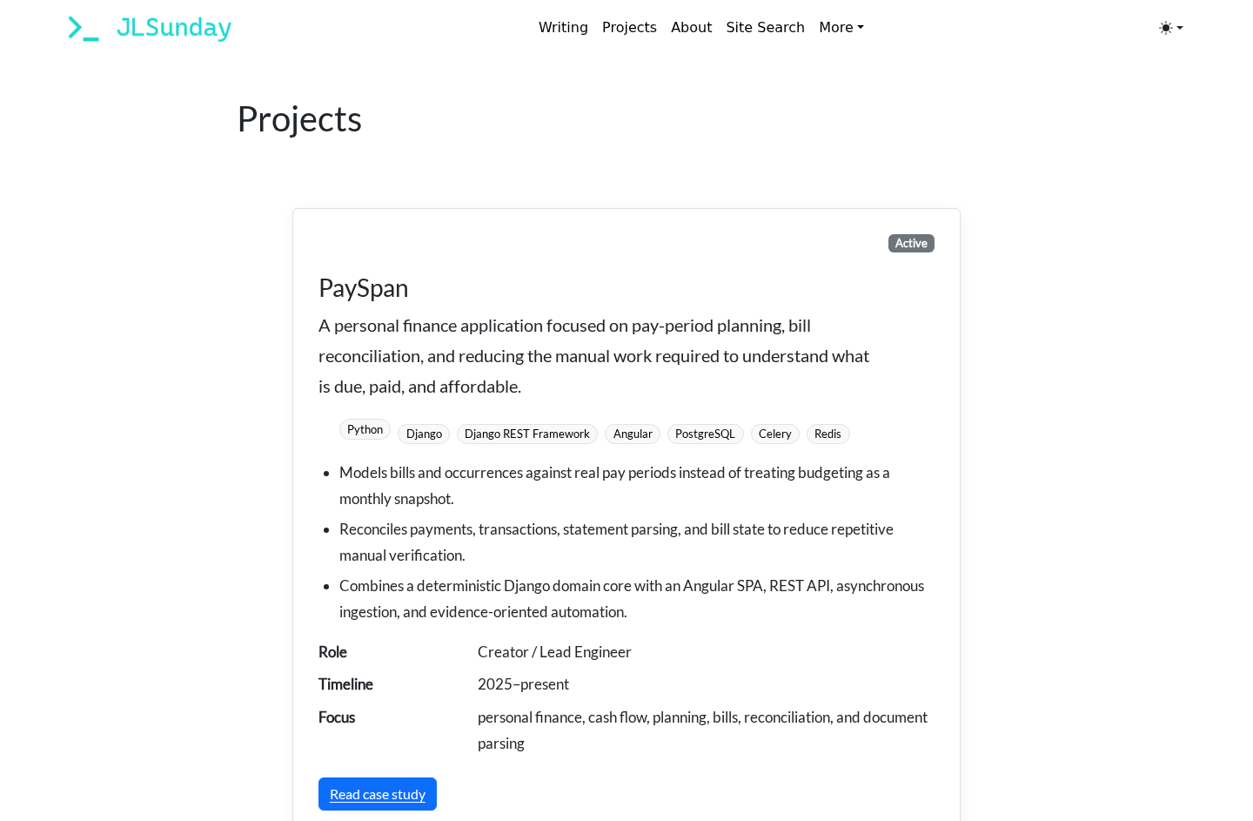Expand the theme mode dropdown arrow
1253x821 pixels.
(1180, 28)
